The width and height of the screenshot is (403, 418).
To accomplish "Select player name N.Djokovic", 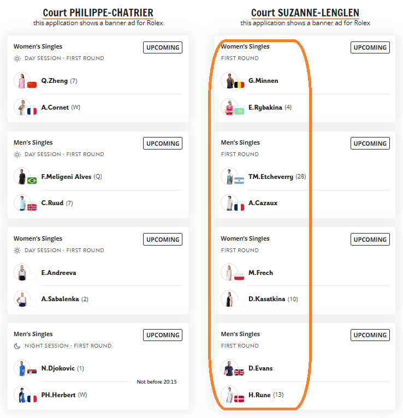I will coord(58,368).
